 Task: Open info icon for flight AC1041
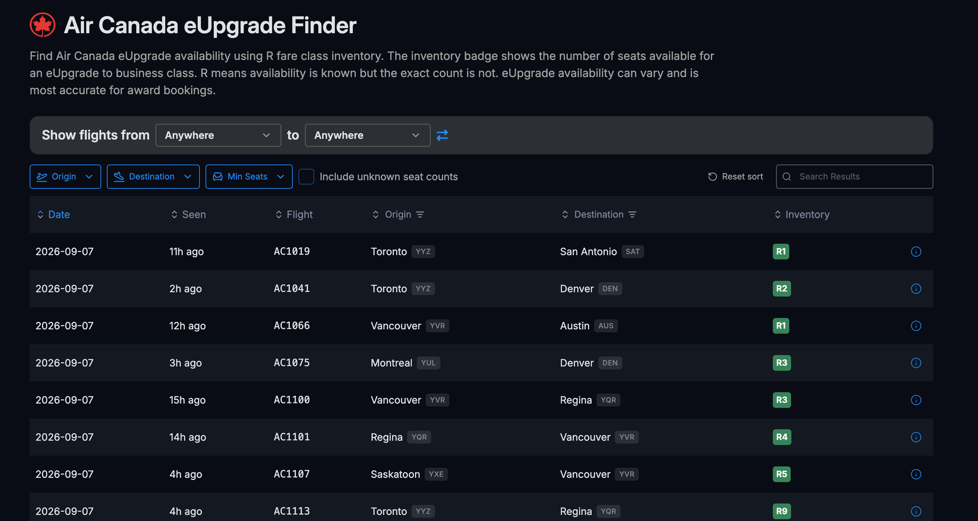[x=916, y=289]
